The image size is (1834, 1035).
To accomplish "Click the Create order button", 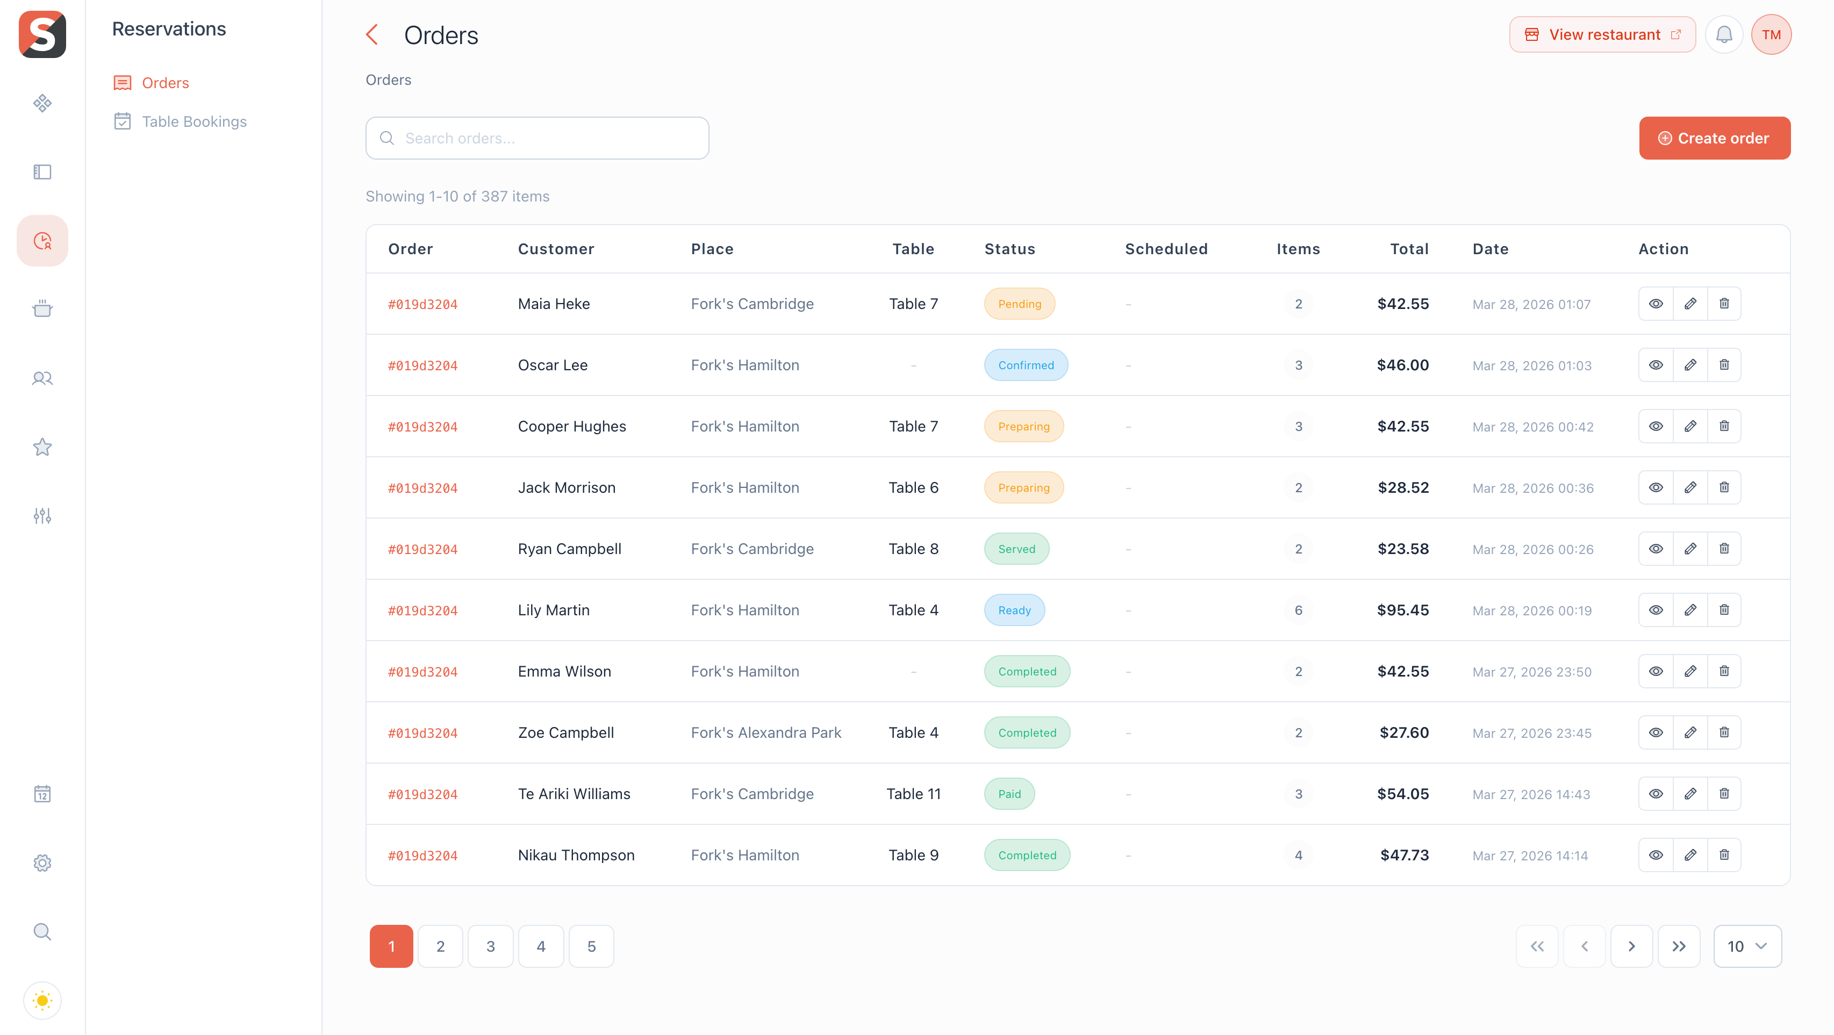I will click(1714, 138).
